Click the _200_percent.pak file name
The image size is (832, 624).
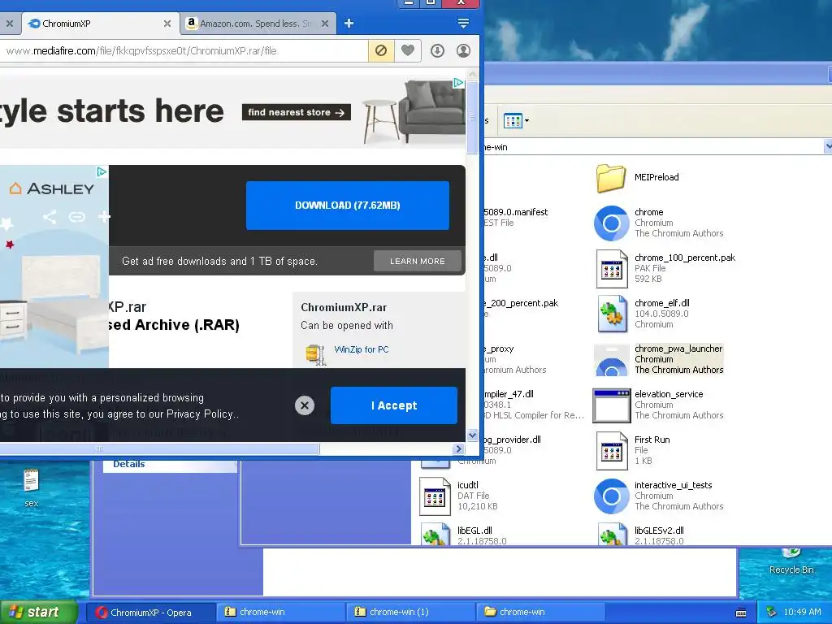[x=521, y=304]
